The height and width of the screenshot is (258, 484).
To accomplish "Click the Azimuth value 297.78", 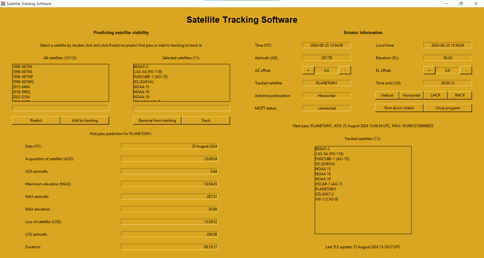I will click(x=326, y=58).
